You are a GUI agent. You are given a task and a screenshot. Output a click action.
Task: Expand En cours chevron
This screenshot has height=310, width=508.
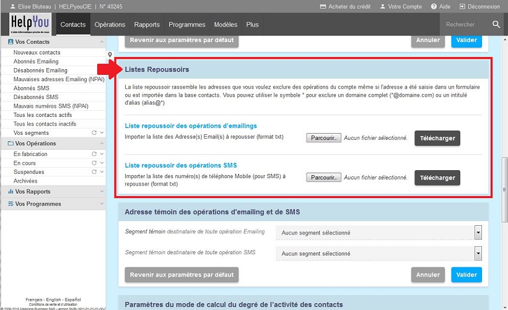point(102,163)
